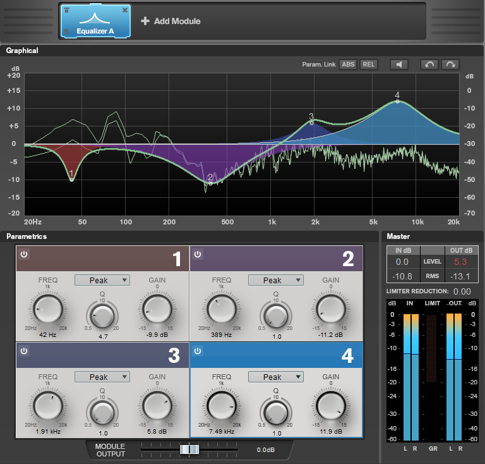Open the Equalizer A module preset icon
485x464 pixels.
[x=66, y=10]
